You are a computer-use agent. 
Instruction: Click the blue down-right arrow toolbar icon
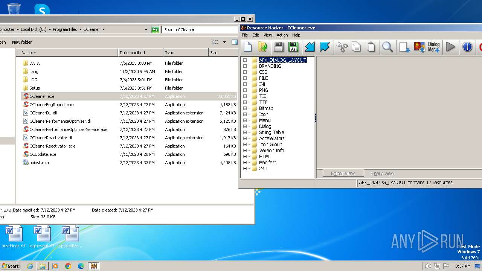[325, 47]
